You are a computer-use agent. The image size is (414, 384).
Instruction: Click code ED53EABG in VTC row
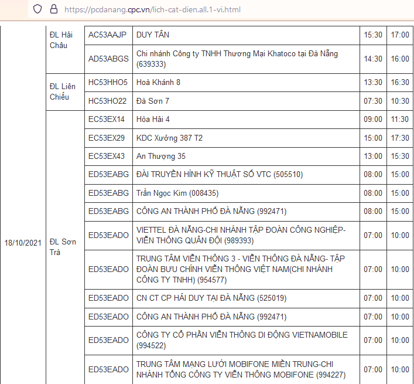(108, 175)
